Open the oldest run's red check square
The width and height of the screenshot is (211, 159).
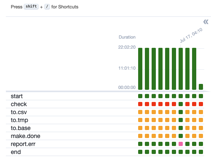click(x=140, y=104)
